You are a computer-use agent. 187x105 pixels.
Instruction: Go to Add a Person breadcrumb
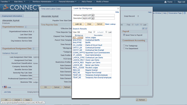point(87,1)
